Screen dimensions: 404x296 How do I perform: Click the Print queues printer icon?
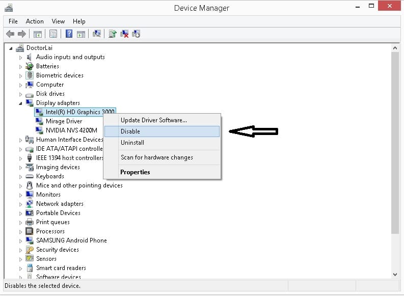[30, 222]
